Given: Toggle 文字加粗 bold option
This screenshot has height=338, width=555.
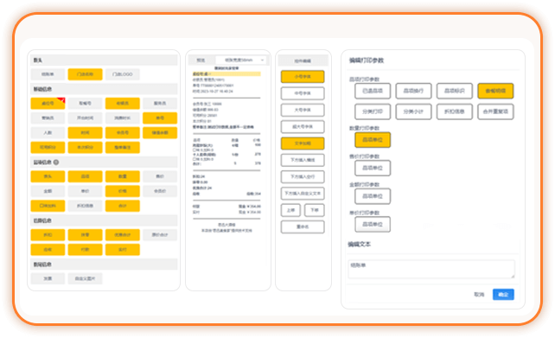Looking at the screenshot, I should (303, 143).
